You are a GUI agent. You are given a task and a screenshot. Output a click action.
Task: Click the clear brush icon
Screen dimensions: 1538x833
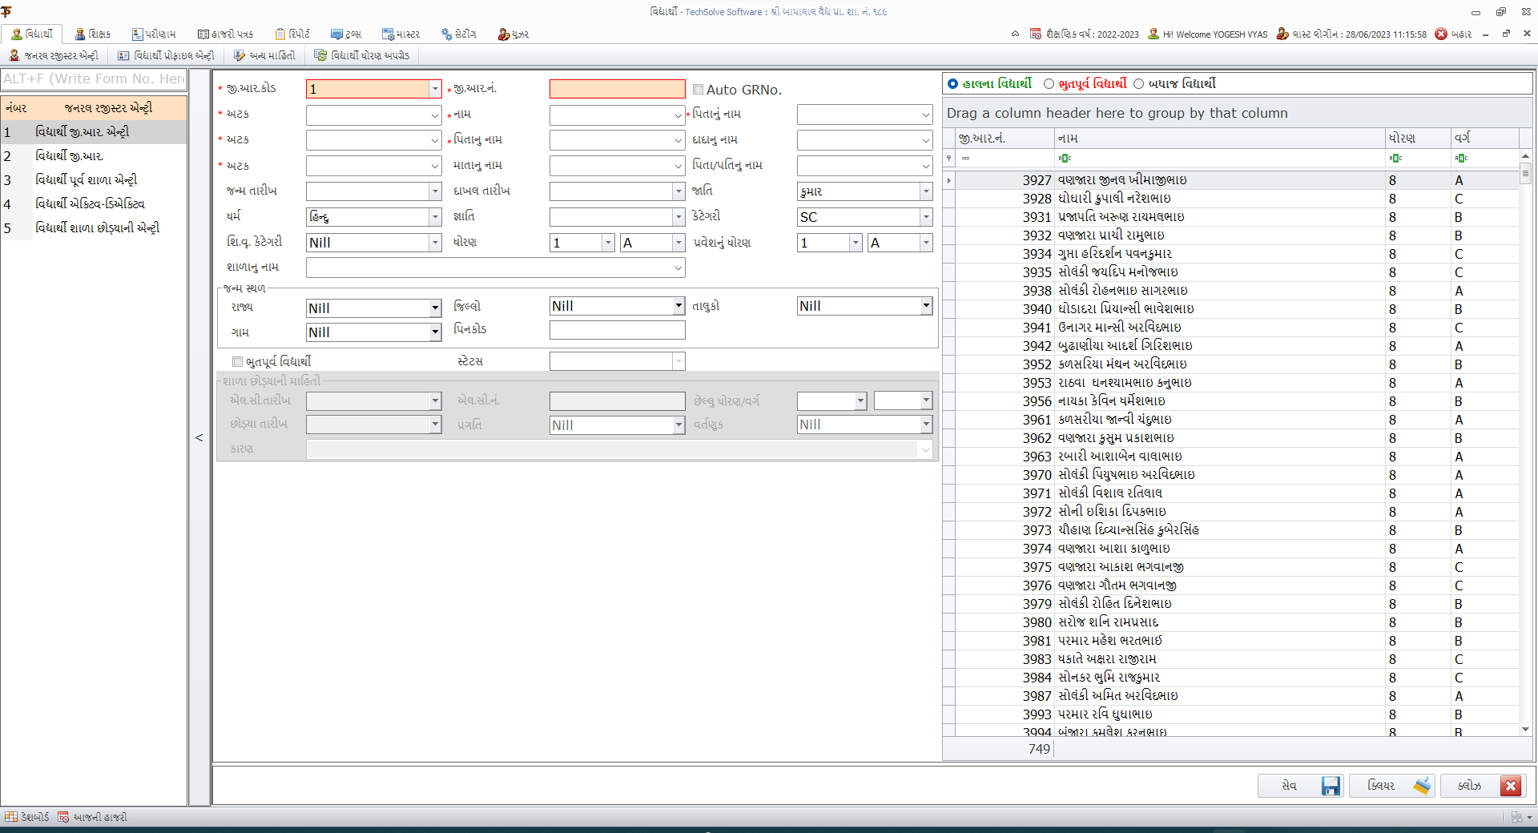pyautogui.click(x=1422, y=786)
